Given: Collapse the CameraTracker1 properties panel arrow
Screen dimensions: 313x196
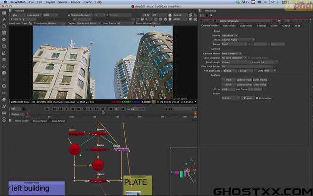Looking at the screenshot, I should pyautogui.click(x=201, y=21).
